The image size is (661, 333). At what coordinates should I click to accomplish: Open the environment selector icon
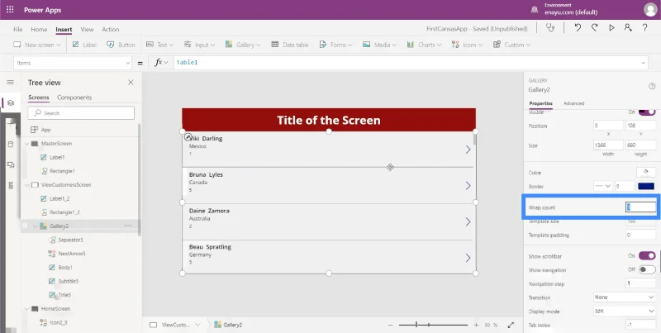coord(535,10)
